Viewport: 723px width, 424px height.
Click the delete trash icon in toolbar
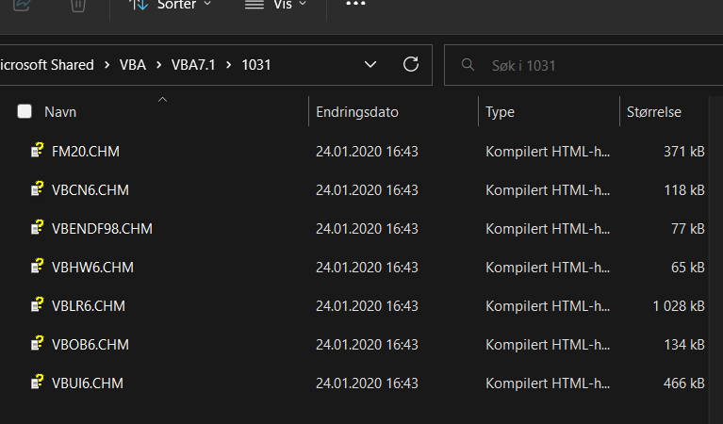point(78,5)
